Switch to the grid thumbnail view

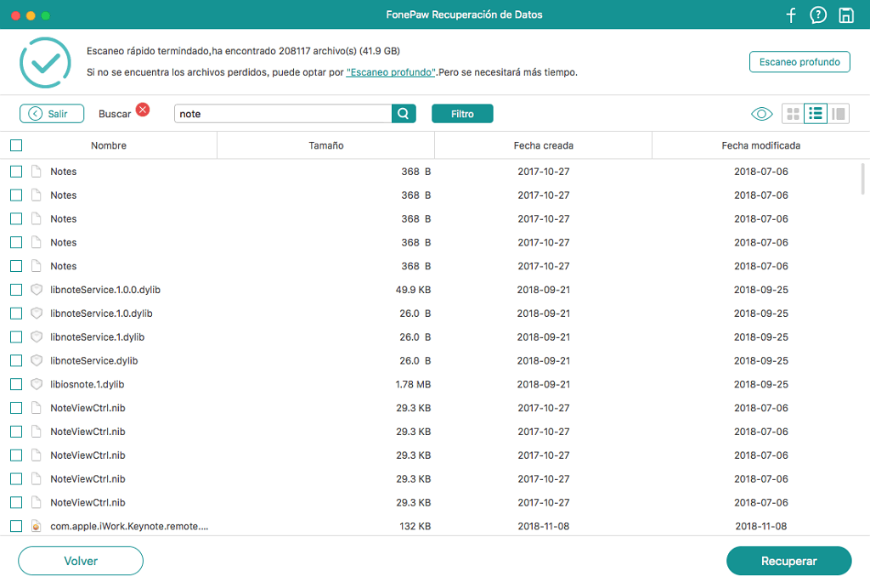click(x=794, y=114)
